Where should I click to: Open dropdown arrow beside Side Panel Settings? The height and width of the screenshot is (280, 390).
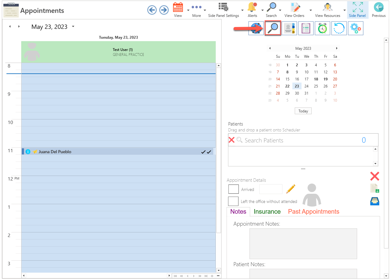tap(243, 10)
